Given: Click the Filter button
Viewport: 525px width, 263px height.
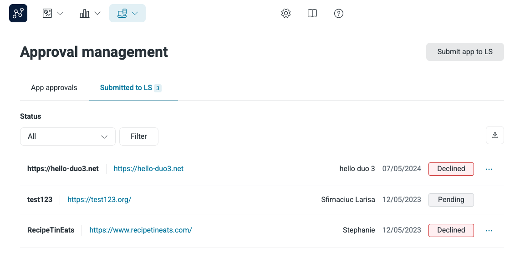Looking at the screenshot, I should coord(138,136).
